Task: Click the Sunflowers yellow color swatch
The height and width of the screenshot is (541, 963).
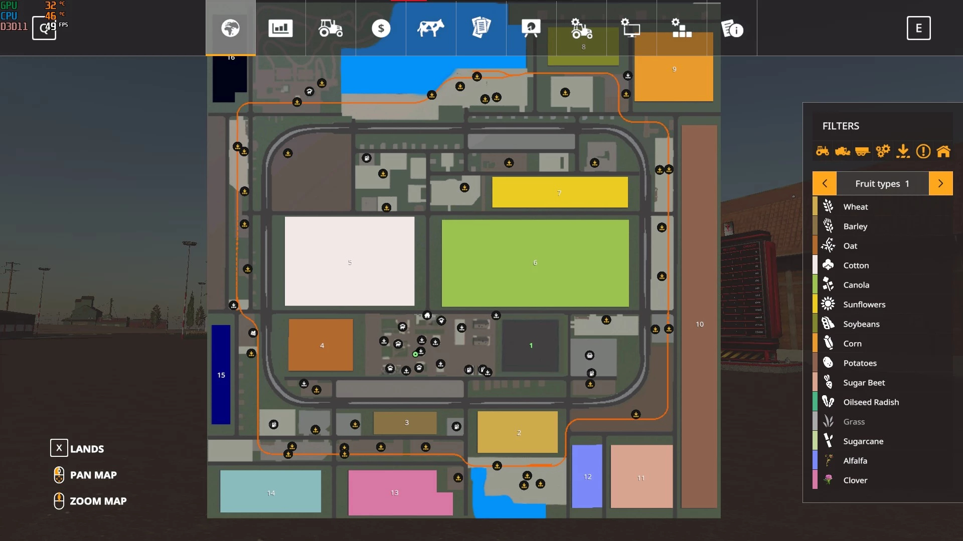Action: point(815,304)
